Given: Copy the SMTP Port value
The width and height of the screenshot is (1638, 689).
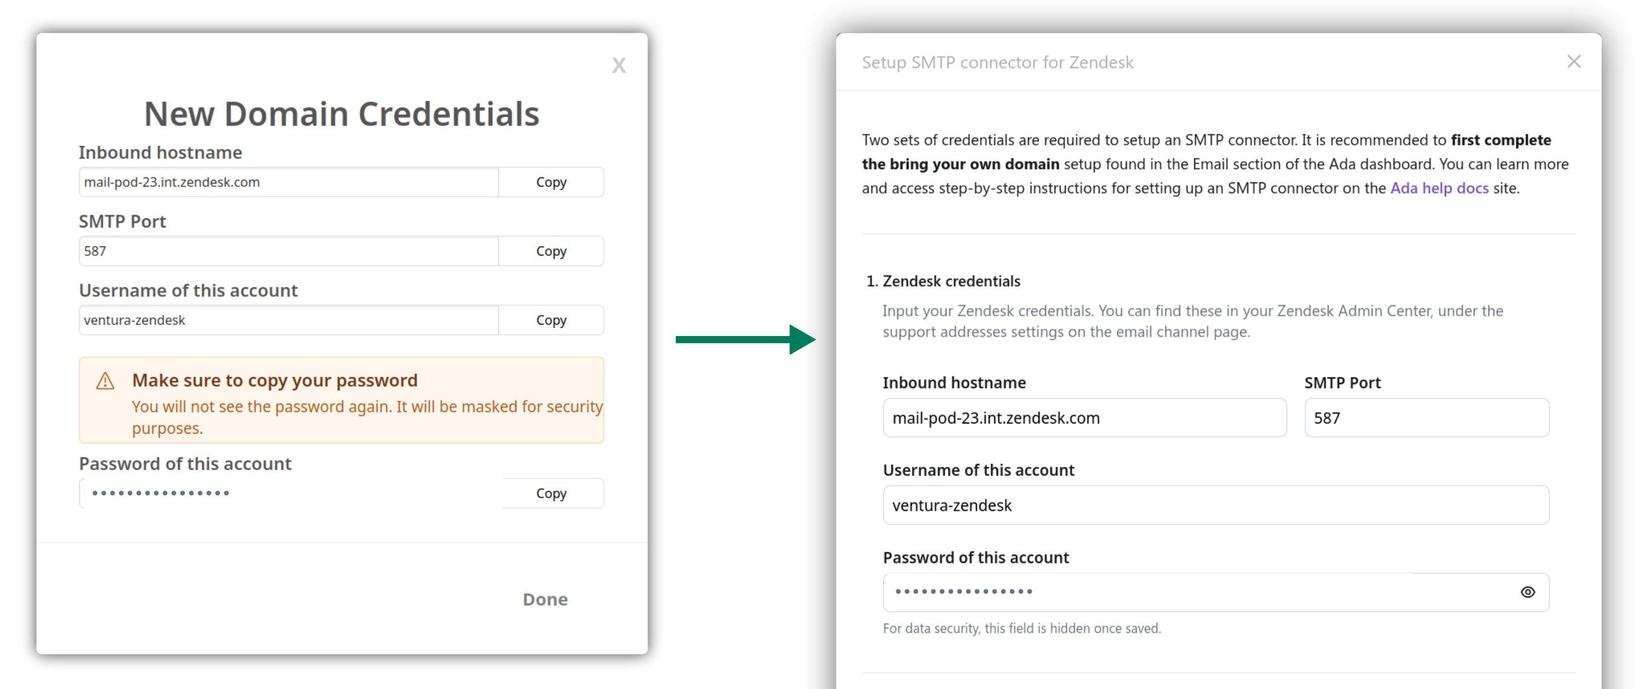Looking at the screenshot, I should [x=551, y=252].
